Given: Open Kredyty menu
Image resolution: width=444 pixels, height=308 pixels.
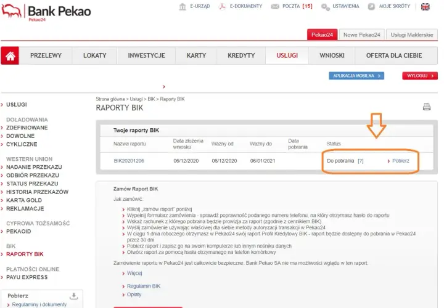Looking at the screenshot, I should pyautogui.click(x=241, y=55).
